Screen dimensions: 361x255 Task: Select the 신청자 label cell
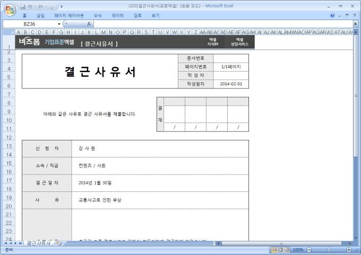pos(47,148)
